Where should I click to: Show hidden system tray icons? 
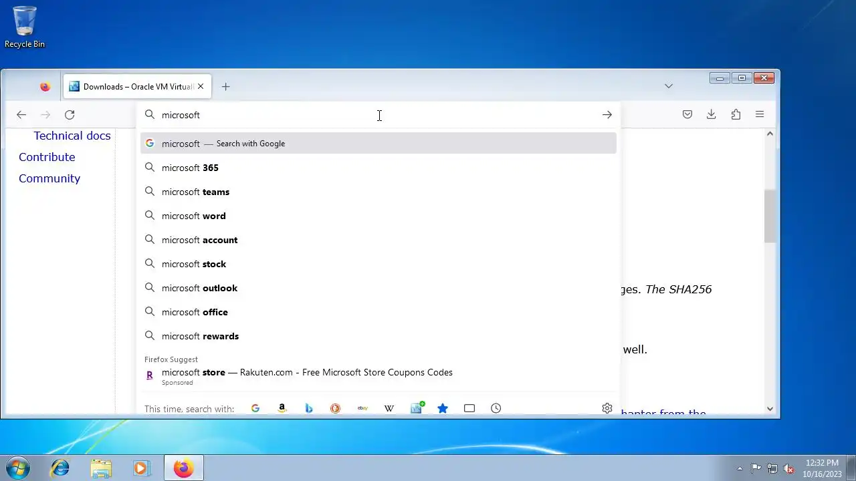(x=740, y=468)
